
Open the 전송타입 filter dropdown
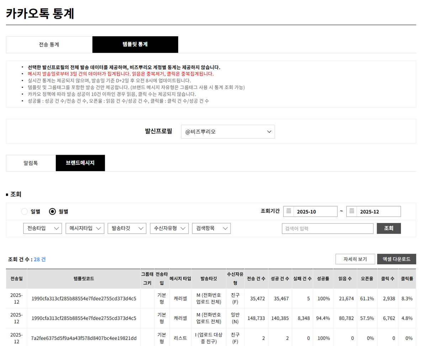pos(42,228)
